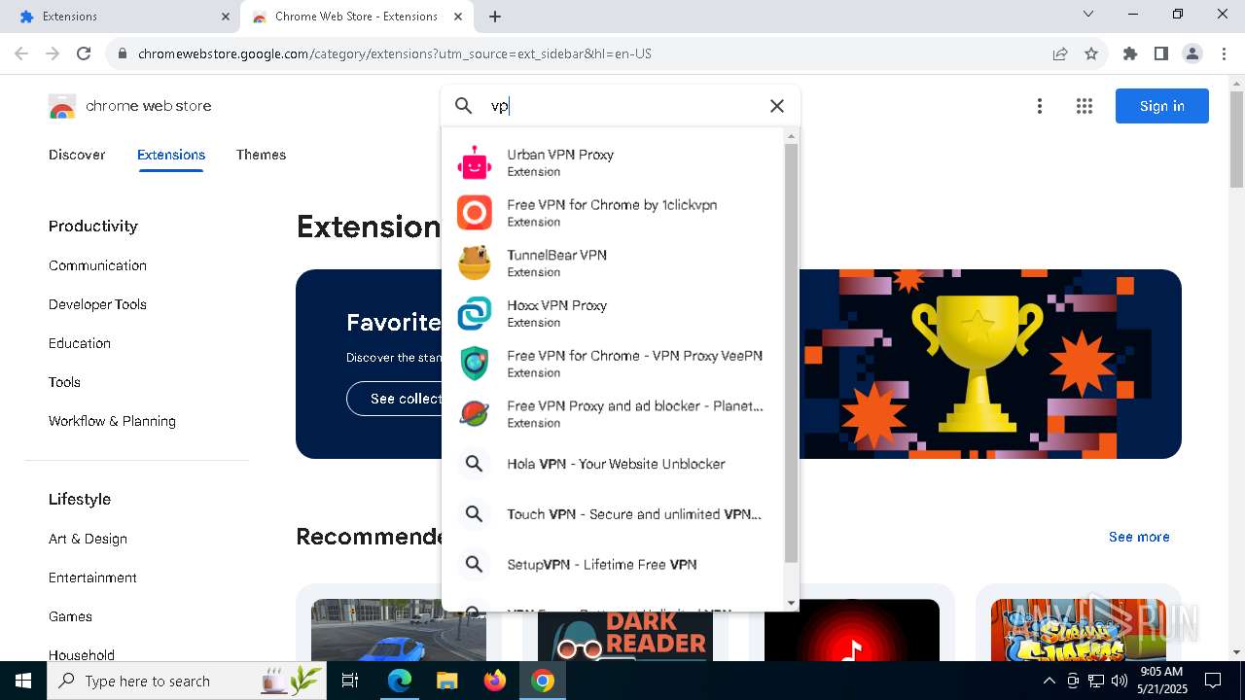Clear the search box with X icon

pos(776,106)
